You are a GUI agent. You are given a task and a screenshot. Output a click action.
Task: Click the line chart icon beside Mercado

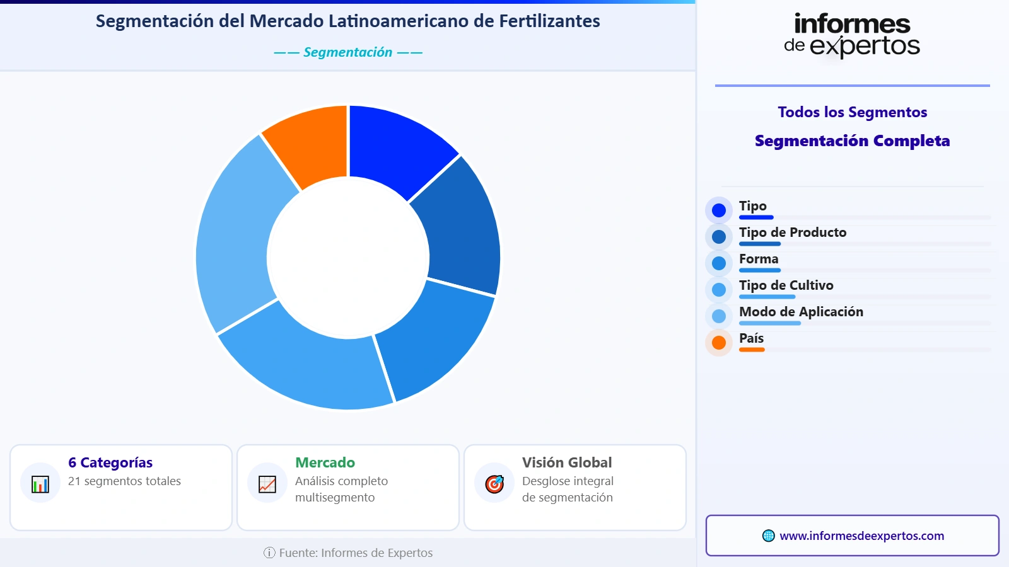(267, 484)
